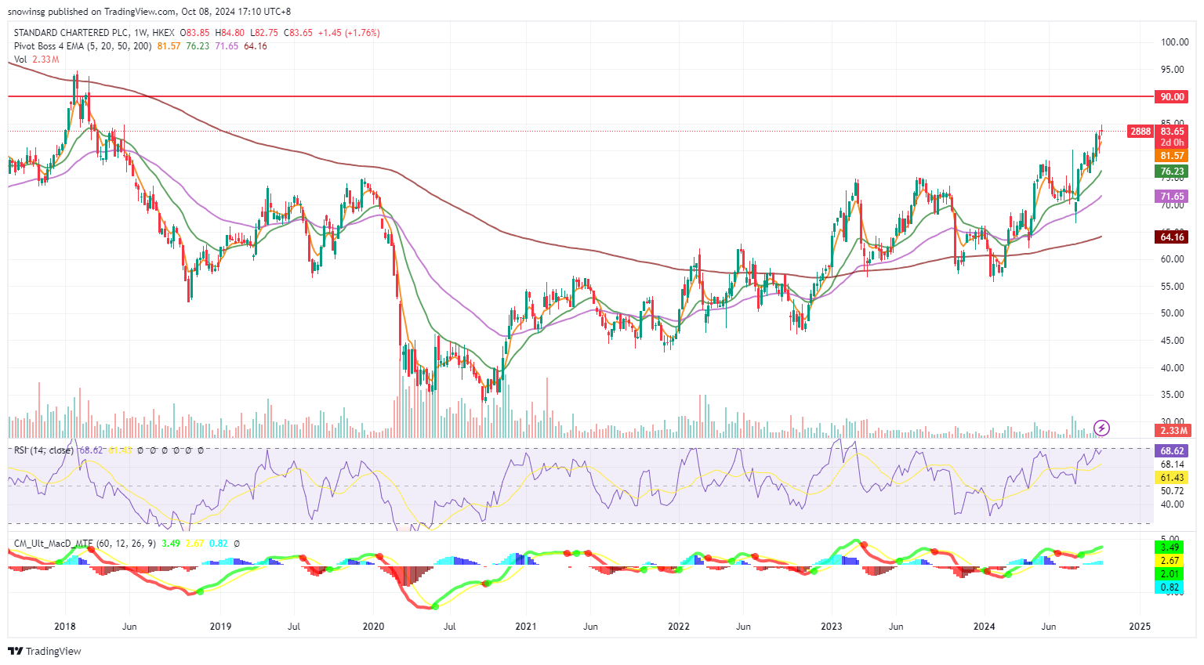
Task: Click the purple lightning bolt icon
Action: (1101, 428)
